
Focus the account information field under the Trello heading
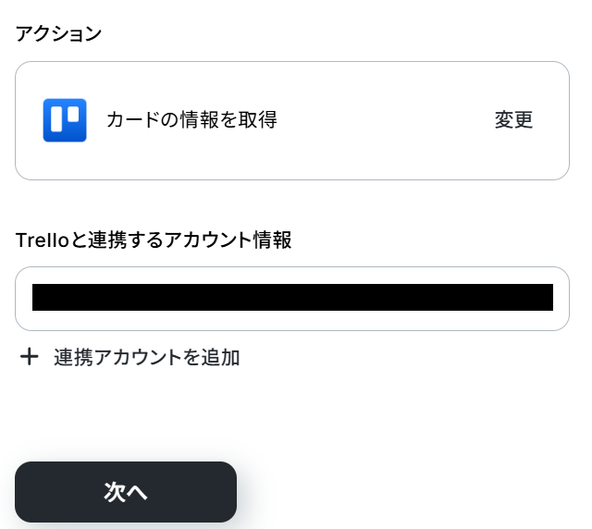[x=292, y=299]
